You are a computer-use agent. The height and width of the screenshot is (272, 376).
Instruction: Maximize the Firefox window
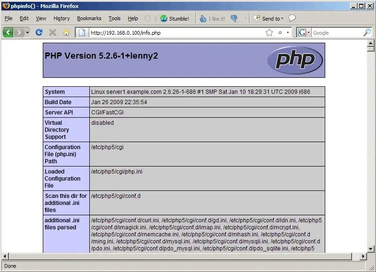(x=361, y=6)
